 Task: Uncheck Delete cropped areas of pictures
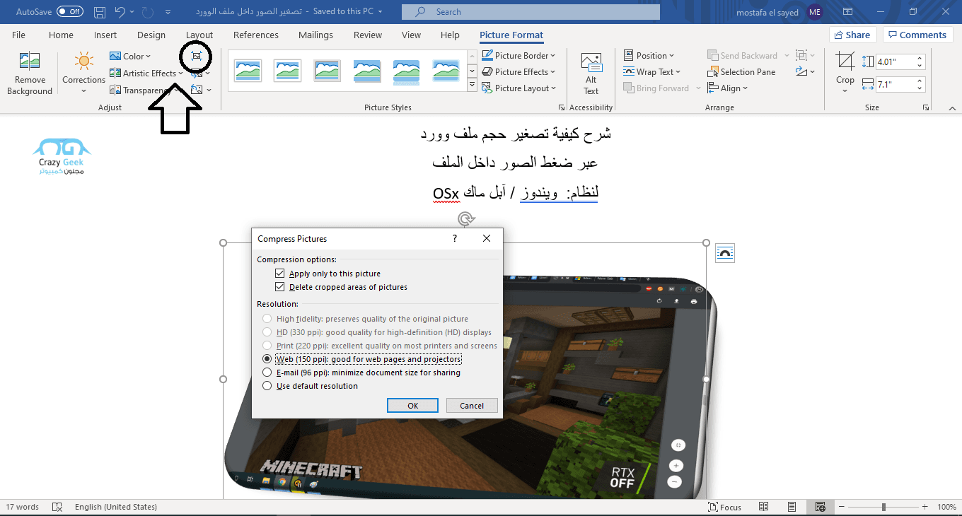[280, 287]
